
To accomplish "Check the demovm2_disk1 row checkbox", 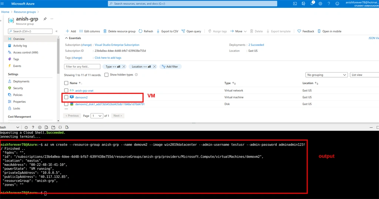I will pos(66,104).
